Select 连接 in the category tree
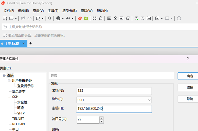The width and height of the screenshot is (198, 131). [10, 75]
